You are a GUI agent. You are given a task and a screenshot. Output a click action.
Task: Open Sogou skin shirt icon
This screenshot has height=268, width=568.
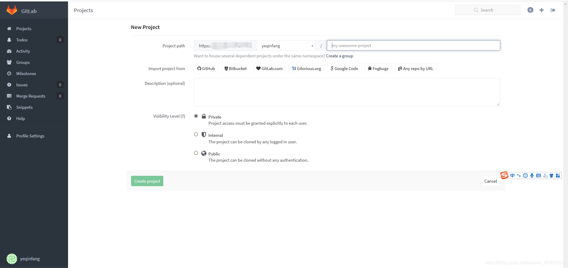click(x=551, y=176)
